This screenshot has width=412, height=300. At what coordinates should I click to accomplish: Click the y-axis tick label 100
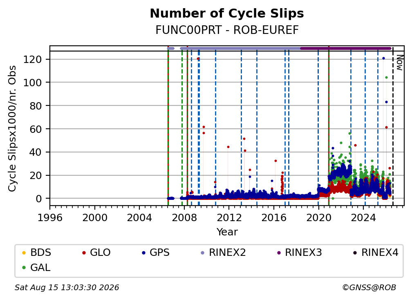coord(32,83)
